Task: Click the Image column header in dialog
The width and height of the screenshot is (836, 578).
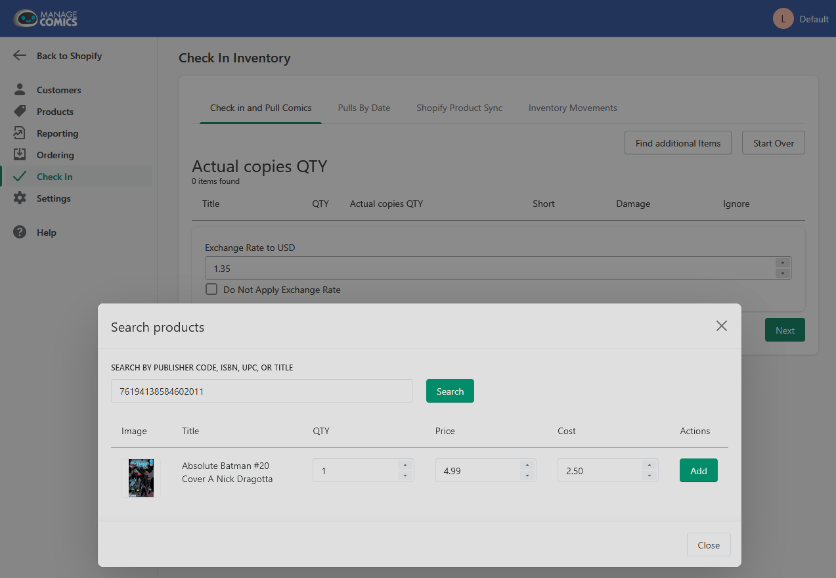Action: (x=134, y=431)
